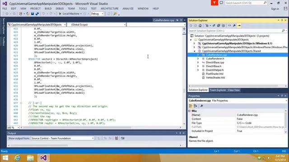Open the Local Machine target dropdown arrow
This screenshot has width=289, height=162.
coord(81,14)
